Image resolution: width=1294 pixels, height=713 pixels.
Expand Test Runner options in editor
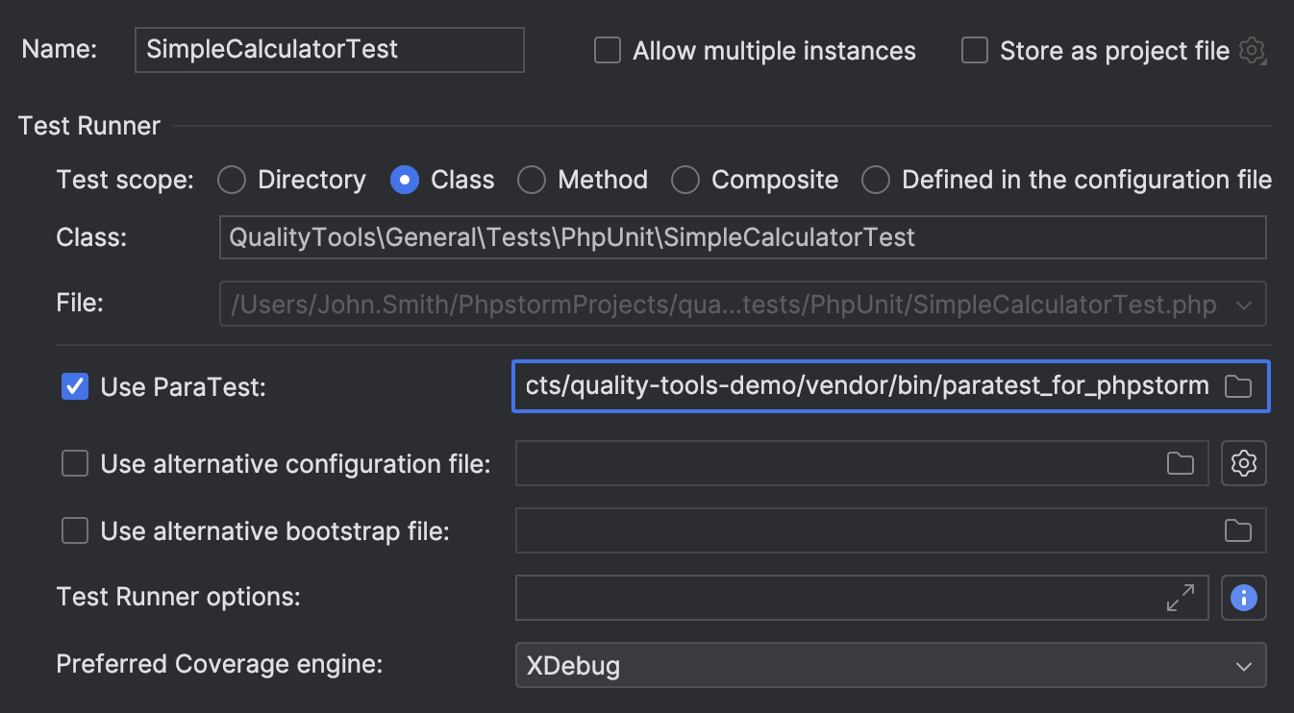(1181, 598)
